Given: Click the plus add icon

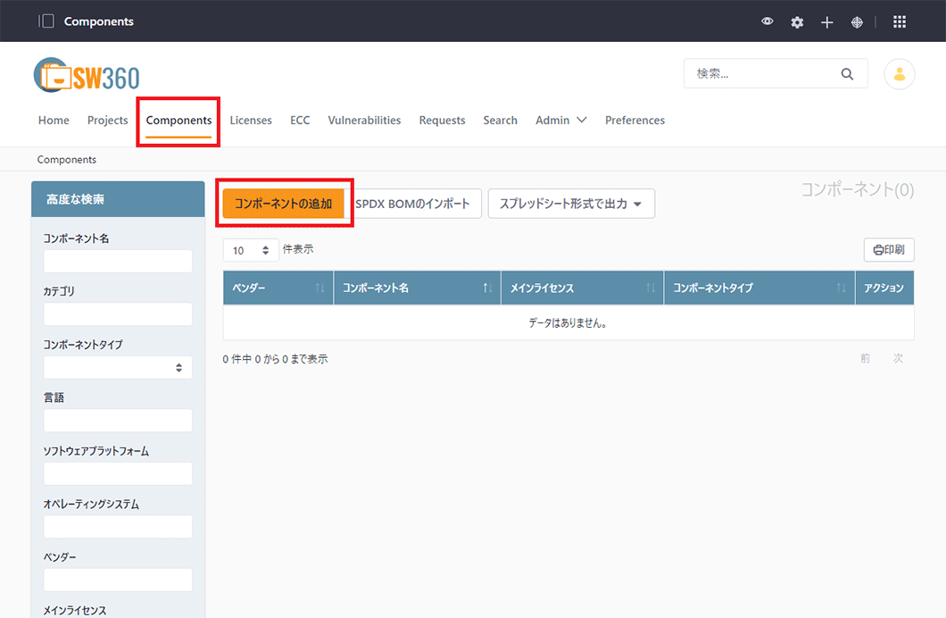Looking at the screenshot, I should click(827, 22).
